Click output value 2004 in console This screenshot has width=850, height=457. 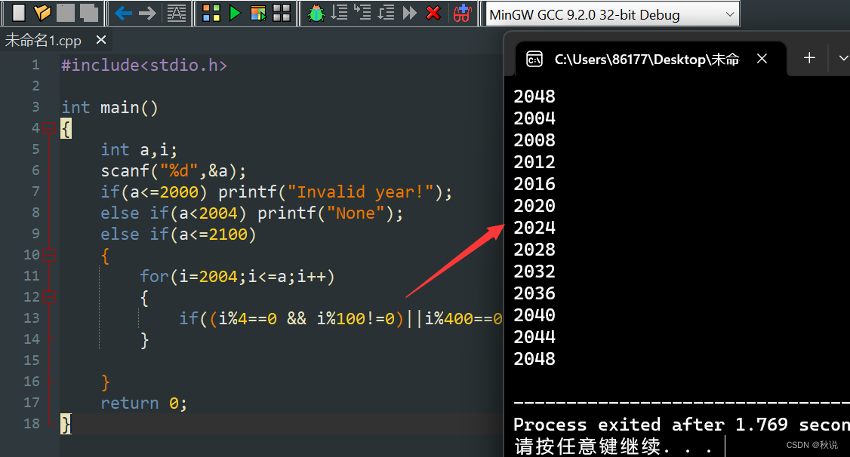pyautogui.click(x=534, y=118)
